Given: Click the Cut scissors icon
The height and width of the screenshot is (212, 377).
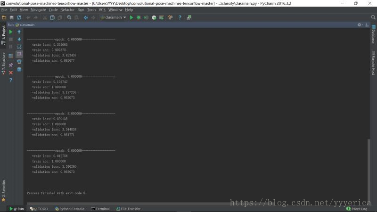Looking at the screenshot, I should (x=45, y=17).
